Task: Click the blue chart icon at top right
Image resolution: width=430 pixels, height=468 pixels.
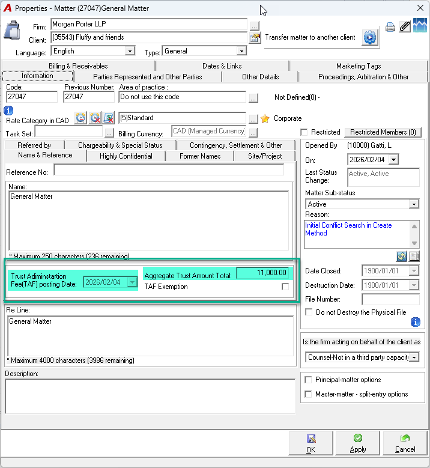Action: pyautogui.click(x=420, y=26)
